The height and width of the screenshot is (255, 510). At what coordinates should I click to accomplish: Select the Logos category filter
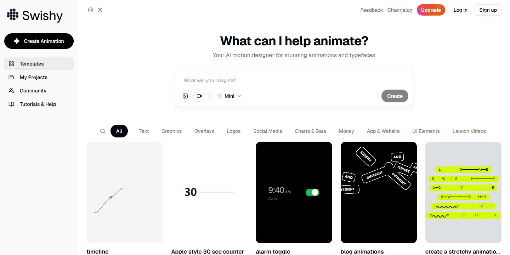coord(234,131)
